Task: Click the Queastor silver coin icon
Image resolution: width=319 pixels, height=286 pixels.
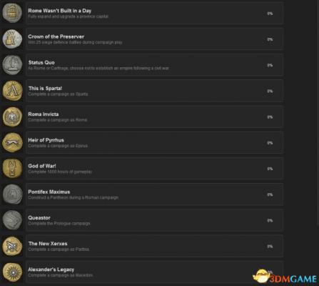Action: coord(12,220)
